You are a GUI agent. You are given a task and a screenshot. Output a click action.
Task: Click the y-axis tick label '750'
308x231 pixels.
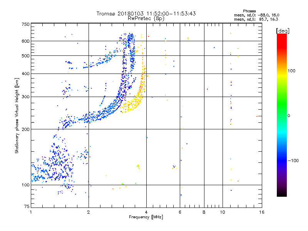tap(25, 24)
